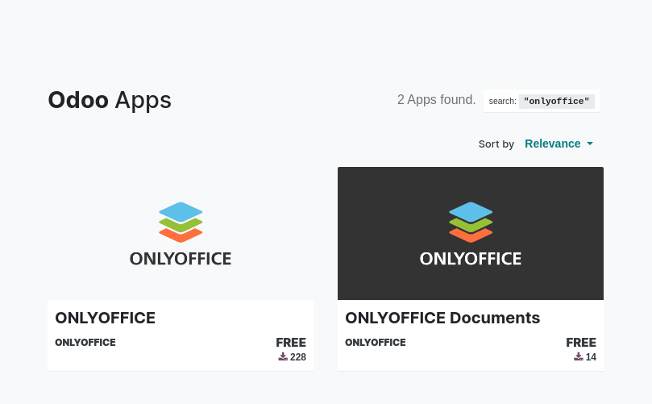Click the "2 Apps found." text
This screenshot has height=404, width=652.
436,100
